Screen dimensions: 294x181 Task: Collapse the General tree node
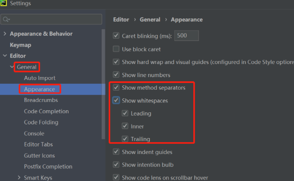[12, 67]
